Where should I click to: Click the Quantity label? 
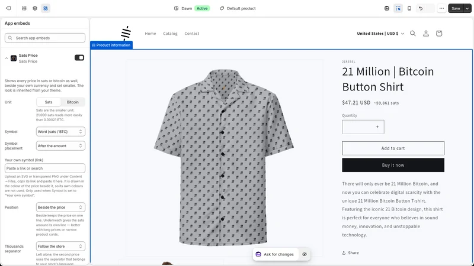click(x=350, y=115)
